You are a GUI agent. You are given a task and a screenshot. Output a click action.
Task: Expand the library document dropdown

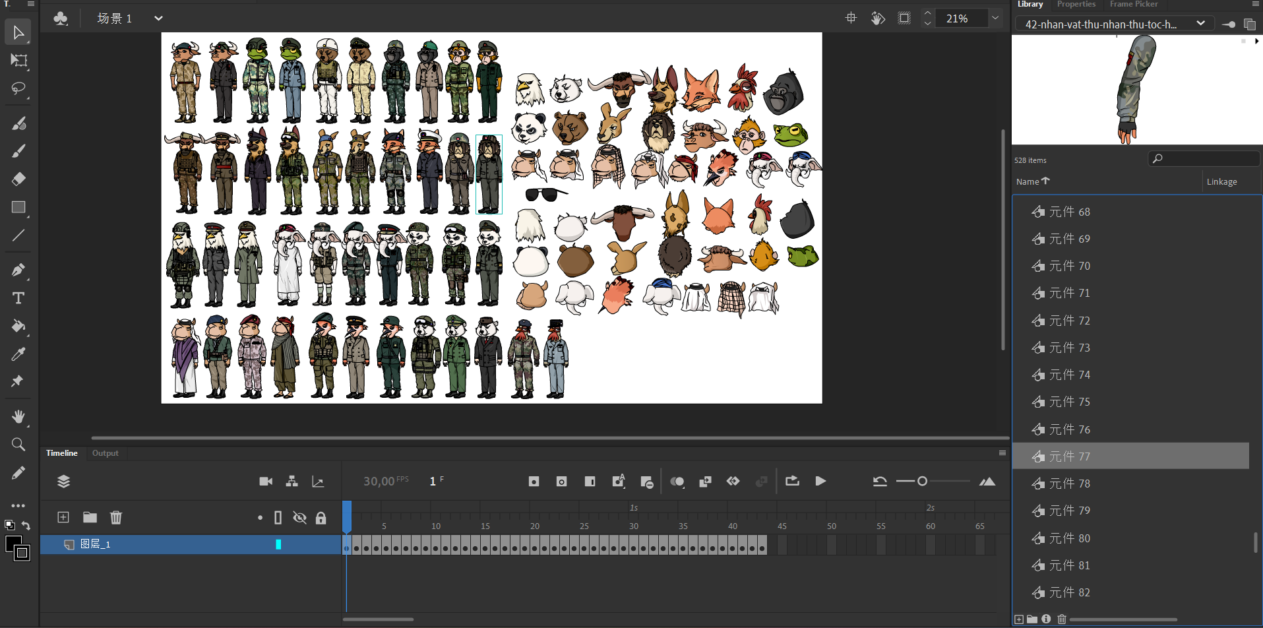pos(1200,24)
